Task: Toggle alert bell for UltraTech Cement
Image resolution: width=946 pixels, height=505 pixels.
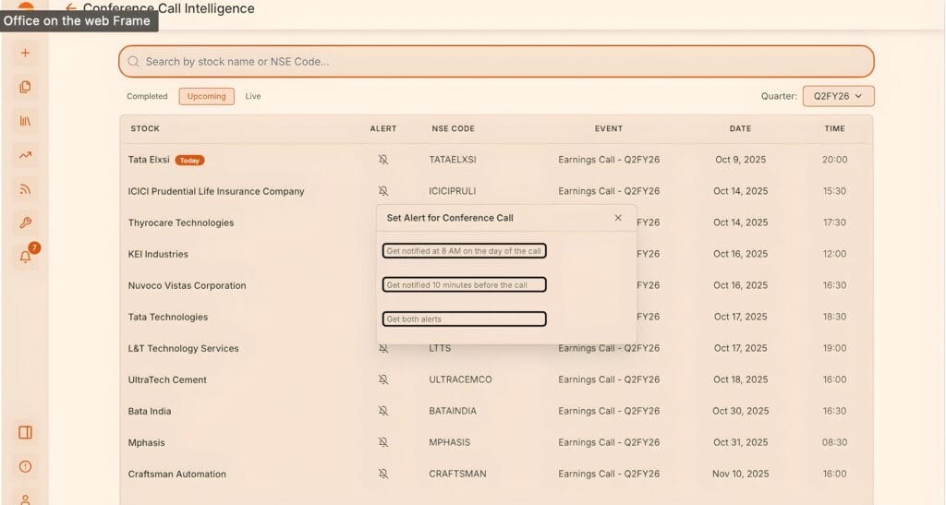Action: 383,379
